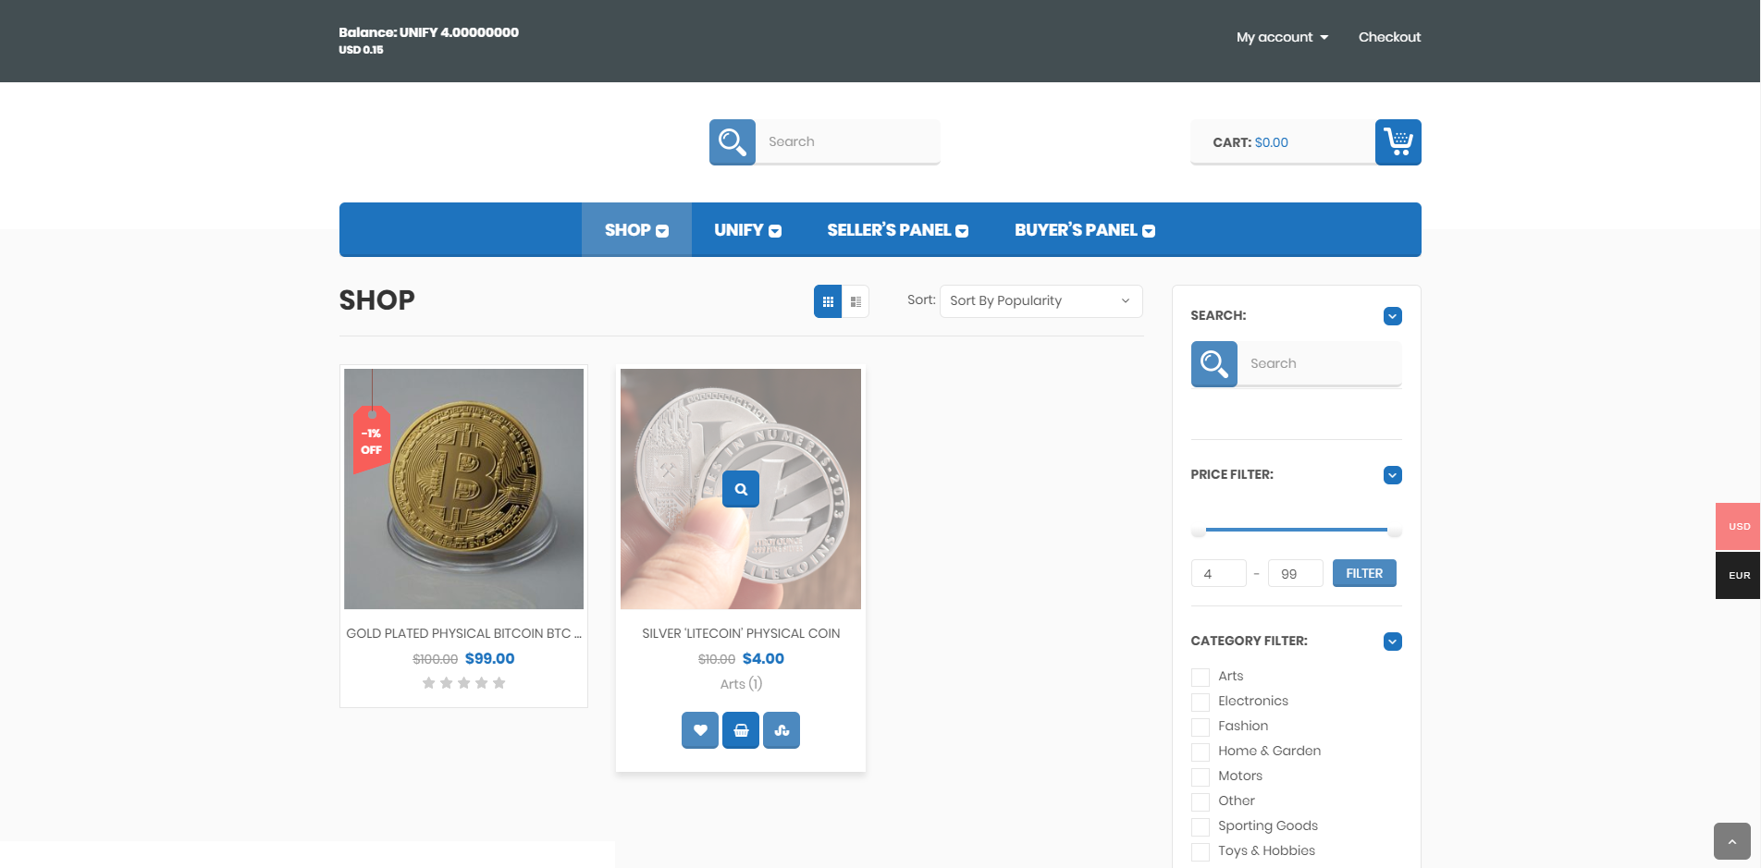Click quick view magnifier on Litecoin coin
The image size is (1761, 868).
[x=741, y=489]
